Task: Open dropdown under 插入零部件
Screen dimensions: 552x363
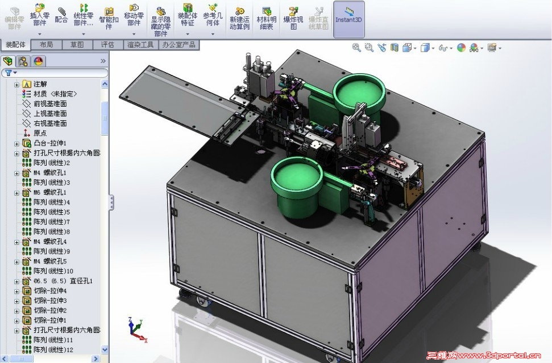Action: [39, 34]
